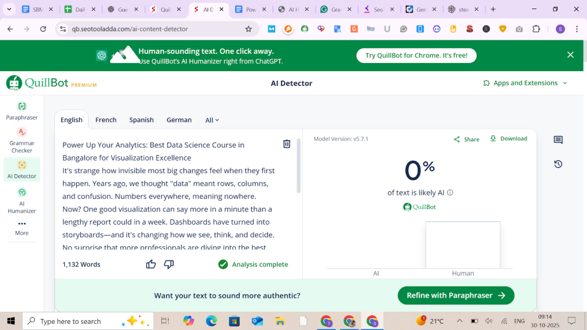The width and height of the screenshot is (587, 330).
Task: Expand the Apps and Extensions menu
Action: 525,83
